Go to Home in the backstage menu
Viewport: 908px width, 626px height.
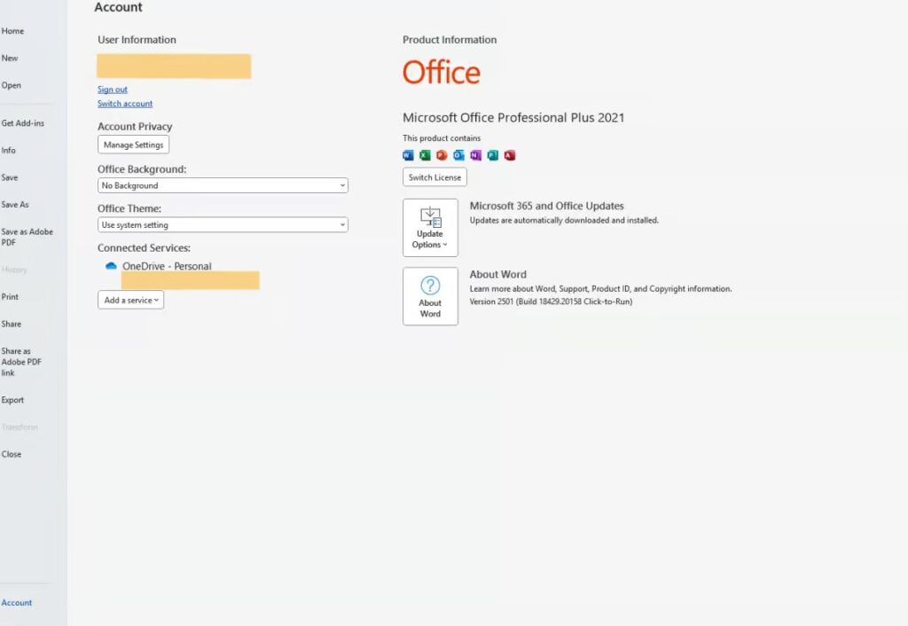(x=12, y=31)
